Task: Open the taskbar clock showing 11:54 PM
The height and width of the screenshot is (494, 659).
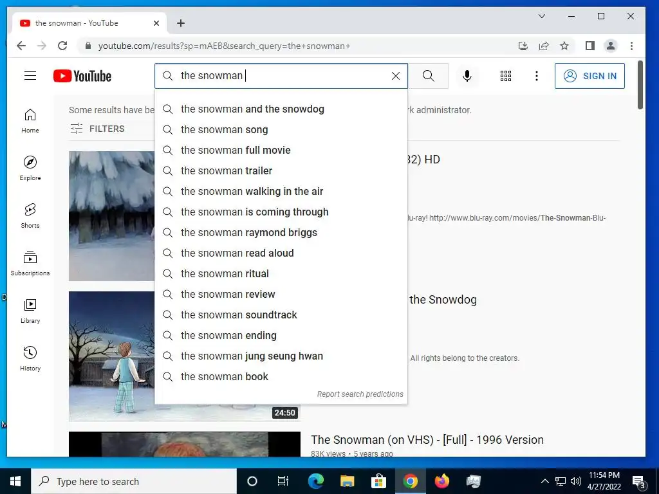Action: click(604, 481)
